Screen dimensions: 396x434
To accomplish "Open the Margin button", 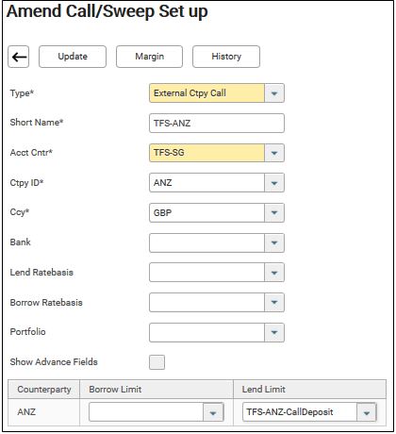I will pyautogui.click(x=149, y=57).
